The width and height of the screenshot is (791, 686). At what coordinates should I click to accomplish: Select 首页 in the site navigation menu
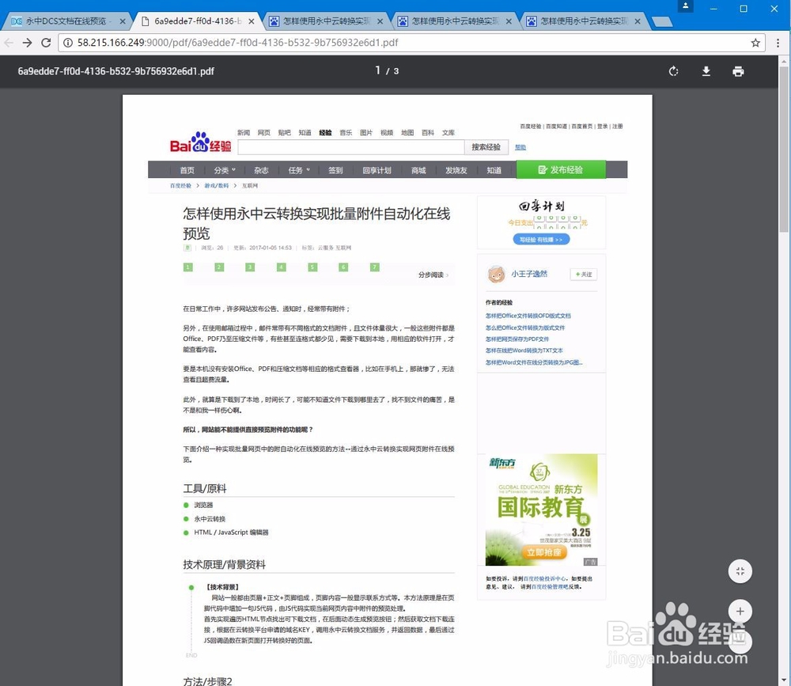pos(187,169)
